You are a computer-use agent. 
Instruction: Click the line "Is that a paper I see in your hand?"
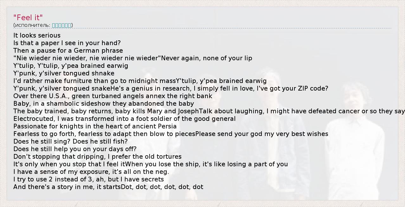(67, 43)
